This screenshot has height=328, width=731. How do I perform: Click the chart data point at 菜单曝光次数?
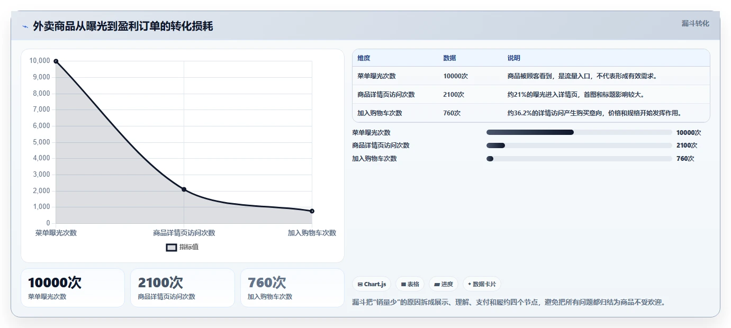56,61
